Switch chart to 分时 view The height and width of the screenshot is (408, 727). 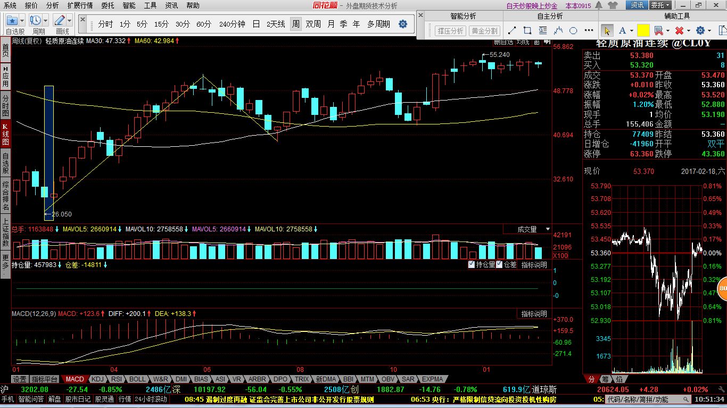[x=105, y=24]
